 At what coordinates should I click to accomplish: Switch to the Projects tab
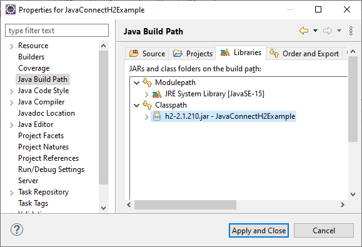[193, 53]
